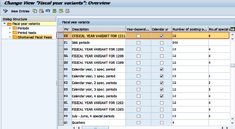Image resolution: width=235 pixels, height=129 pixels.
Task: Click the Delete entry icon
Action: [41, 11]
